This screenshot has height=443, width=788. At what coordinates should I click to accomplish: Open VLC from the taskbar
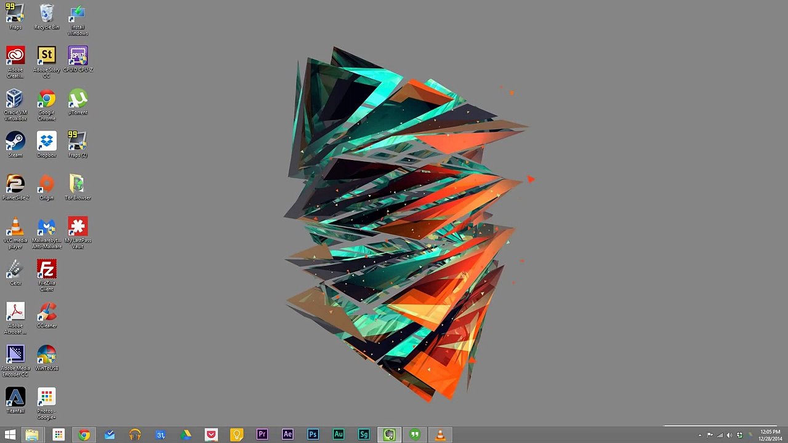point(440,435)
